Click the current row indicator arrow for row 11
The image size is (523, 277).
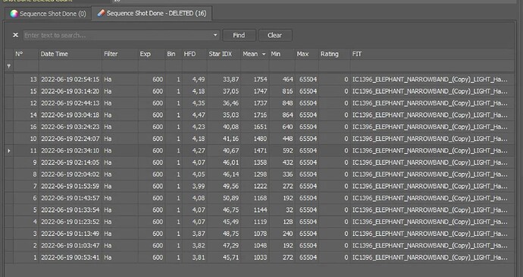[8, 151]
